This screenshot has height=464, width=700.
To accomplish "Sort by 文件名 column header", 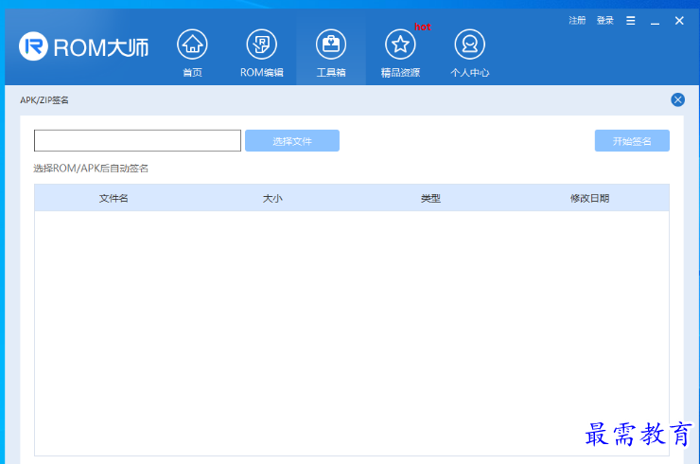I will click(114, 198).
